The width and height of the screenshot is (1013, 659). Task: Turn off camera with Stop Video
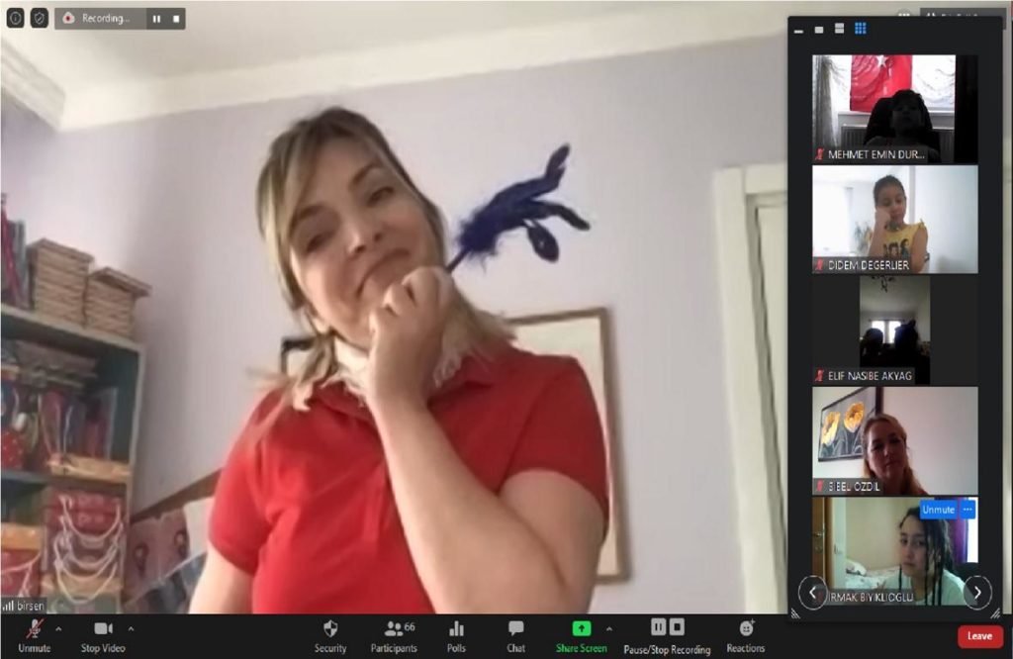pos(103,636)
